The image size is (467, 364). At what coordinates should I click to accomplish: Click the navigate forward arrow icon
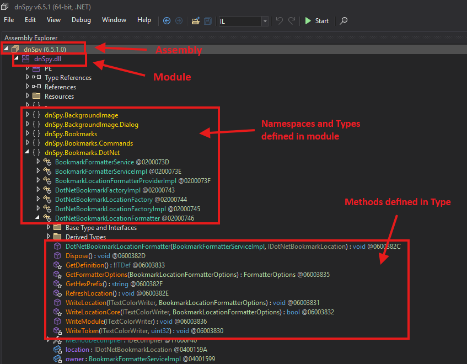tap(179, 21)
